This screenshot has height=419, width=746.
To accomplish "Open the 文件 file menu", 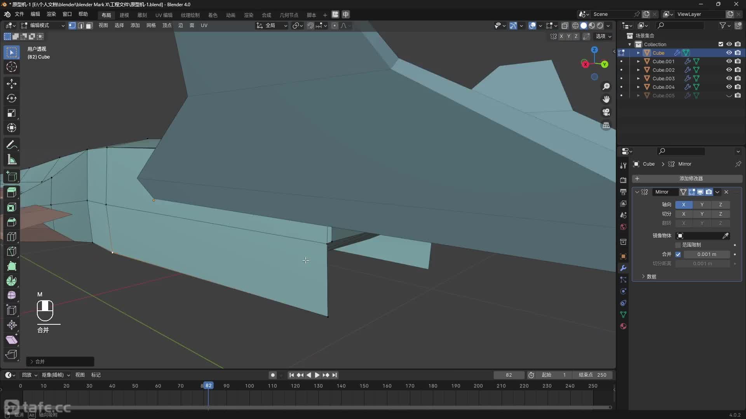I will 19,14.
